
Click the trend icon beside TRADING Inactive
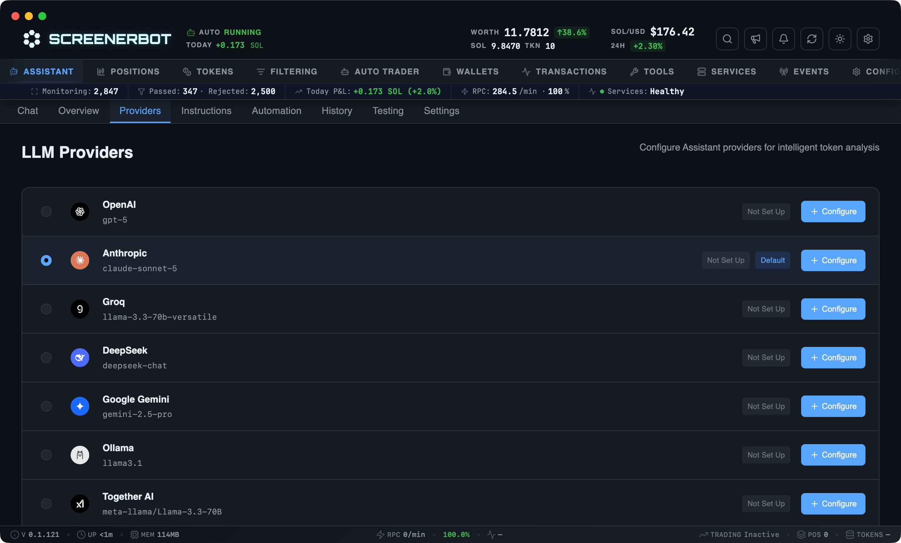point(704,535)
